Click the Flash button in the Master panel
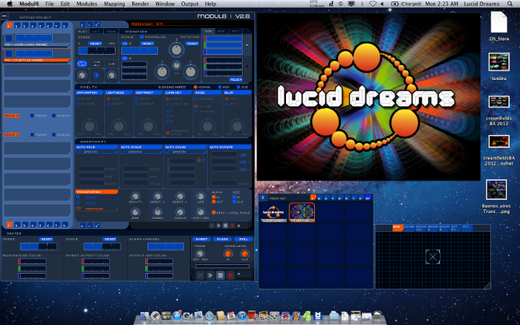Viewport: 520px width, 325px height. pyautogui.click(x=222, y=239)
